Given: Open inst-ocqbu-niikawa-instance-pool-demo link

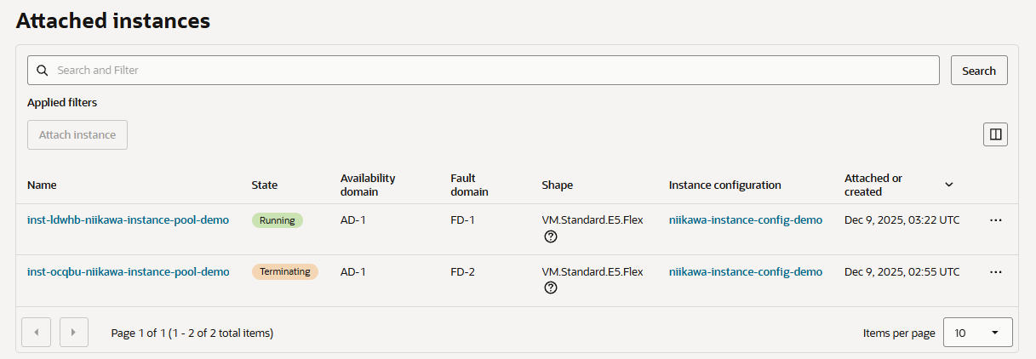Looking at the screenshot, I should click(x=128, y=272).
